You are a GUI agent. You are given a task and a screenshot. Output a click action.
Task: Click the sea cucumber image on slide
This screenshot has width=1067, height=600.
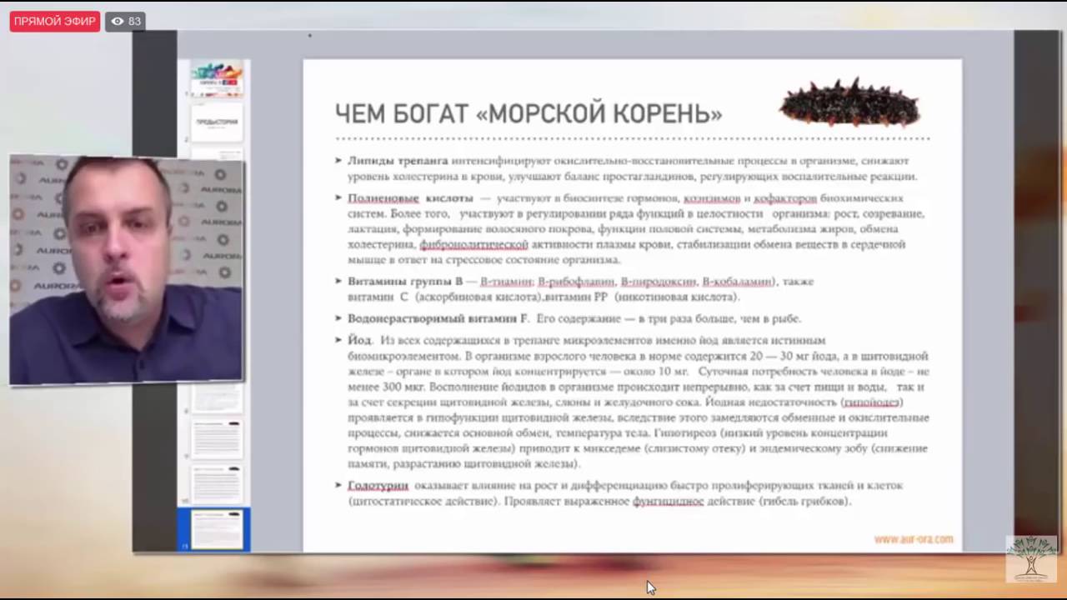(849, 102)
